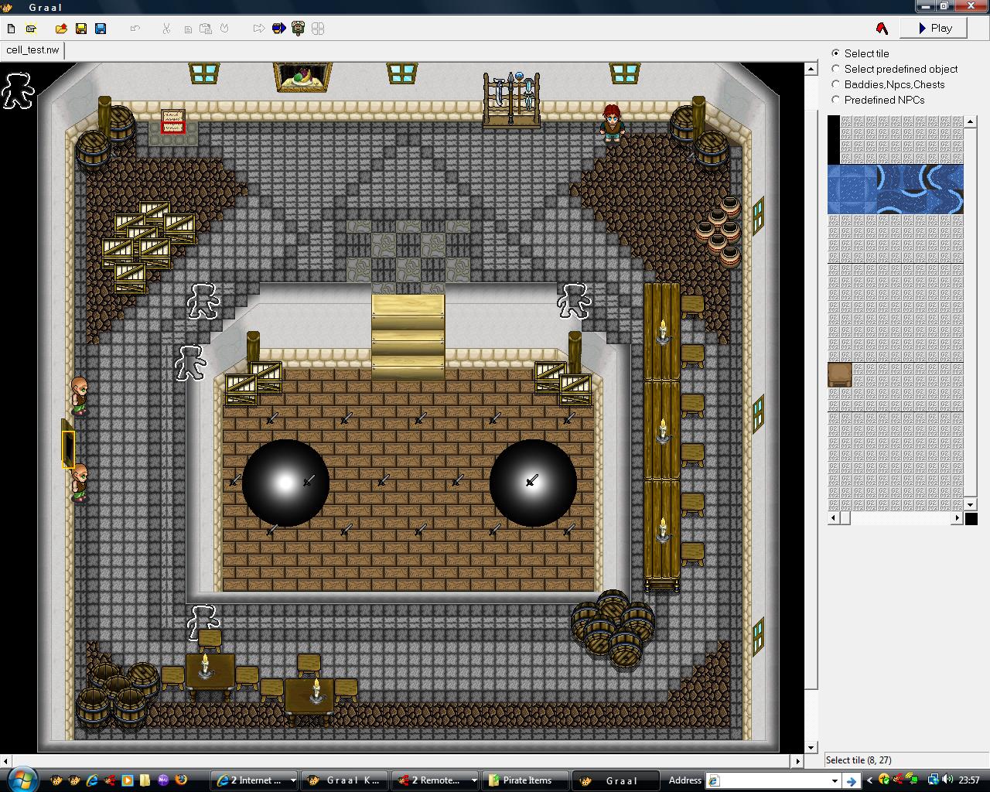Click the Graal taskbar button
Image resolution: width=990 pixels, height=792 pixels.
tap(616, 780)
